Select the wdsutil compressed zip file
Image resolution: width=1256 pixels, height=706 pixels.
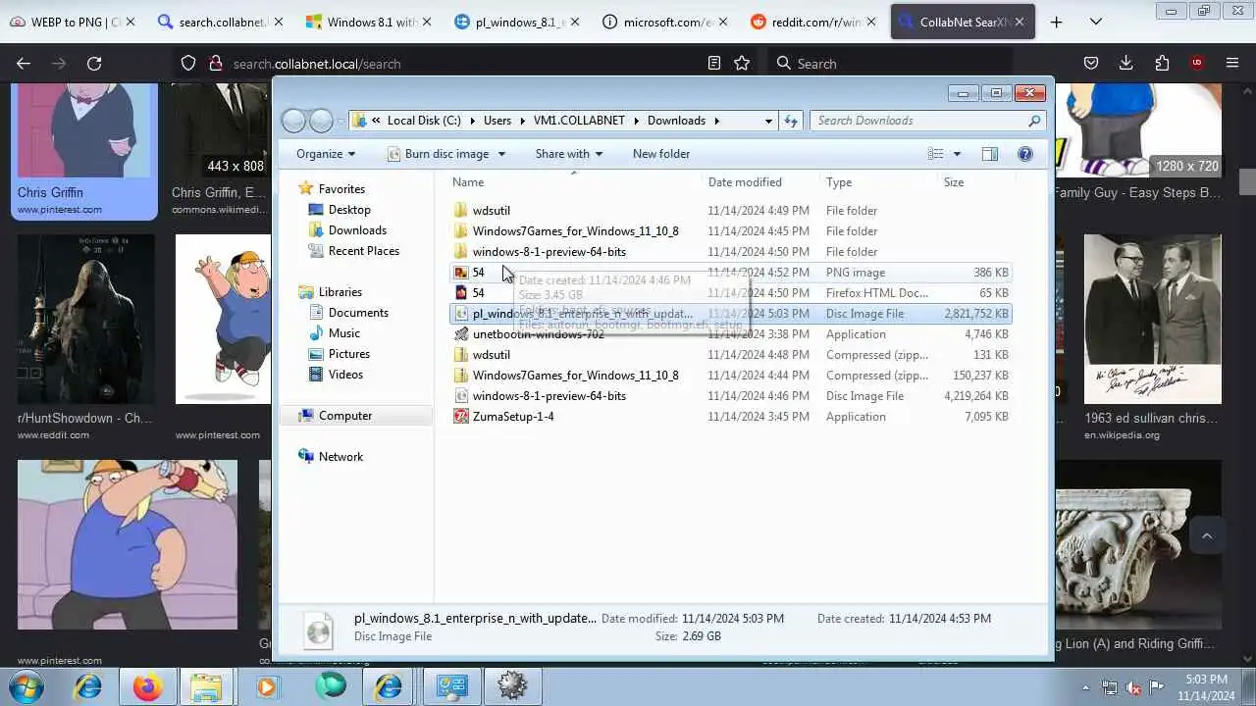(x=731, y=355)
